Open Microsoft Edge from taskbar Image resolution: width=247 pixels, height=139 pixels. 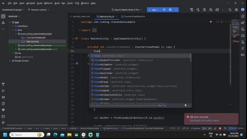[55, 135]
